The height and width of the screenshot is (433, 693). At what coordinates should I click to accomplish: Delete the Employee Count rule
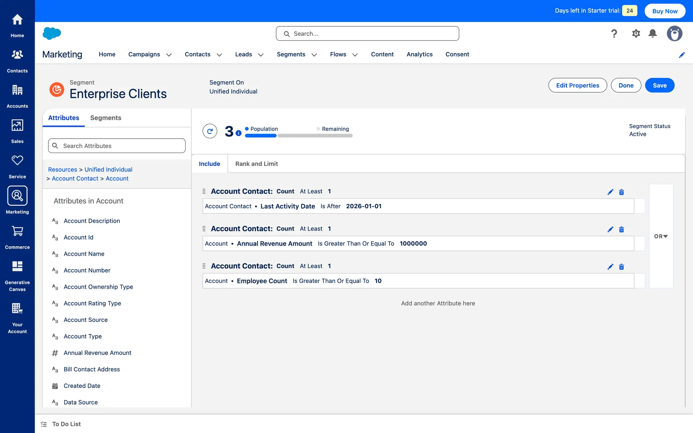coord(621,267)
